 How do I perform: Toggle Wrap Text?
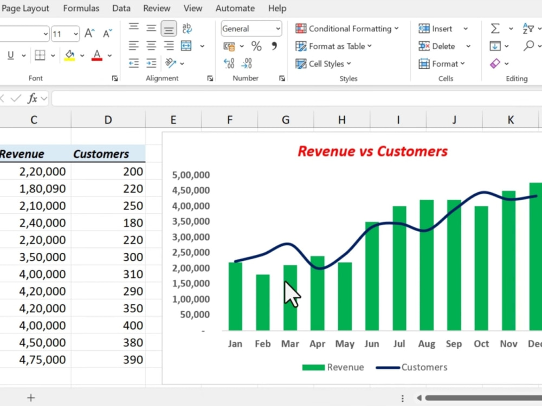click(x=187, y=28)
